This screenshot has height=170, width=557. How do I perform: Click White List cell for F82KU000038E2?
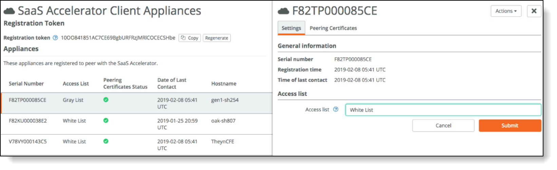(74, 121)
